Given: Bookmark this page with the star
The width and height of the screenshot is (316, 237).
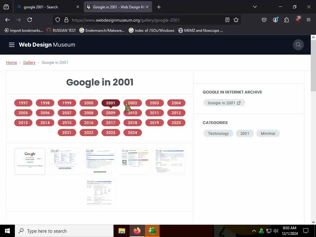Looking at the screenshot, I should coord(236,20).
